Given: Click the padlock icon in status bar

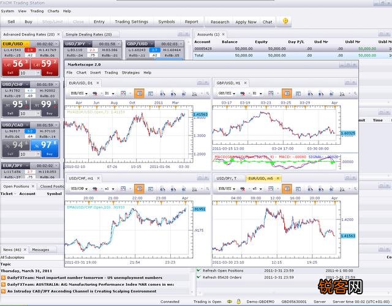Looking at the screenshot, I should click(238, 302).
